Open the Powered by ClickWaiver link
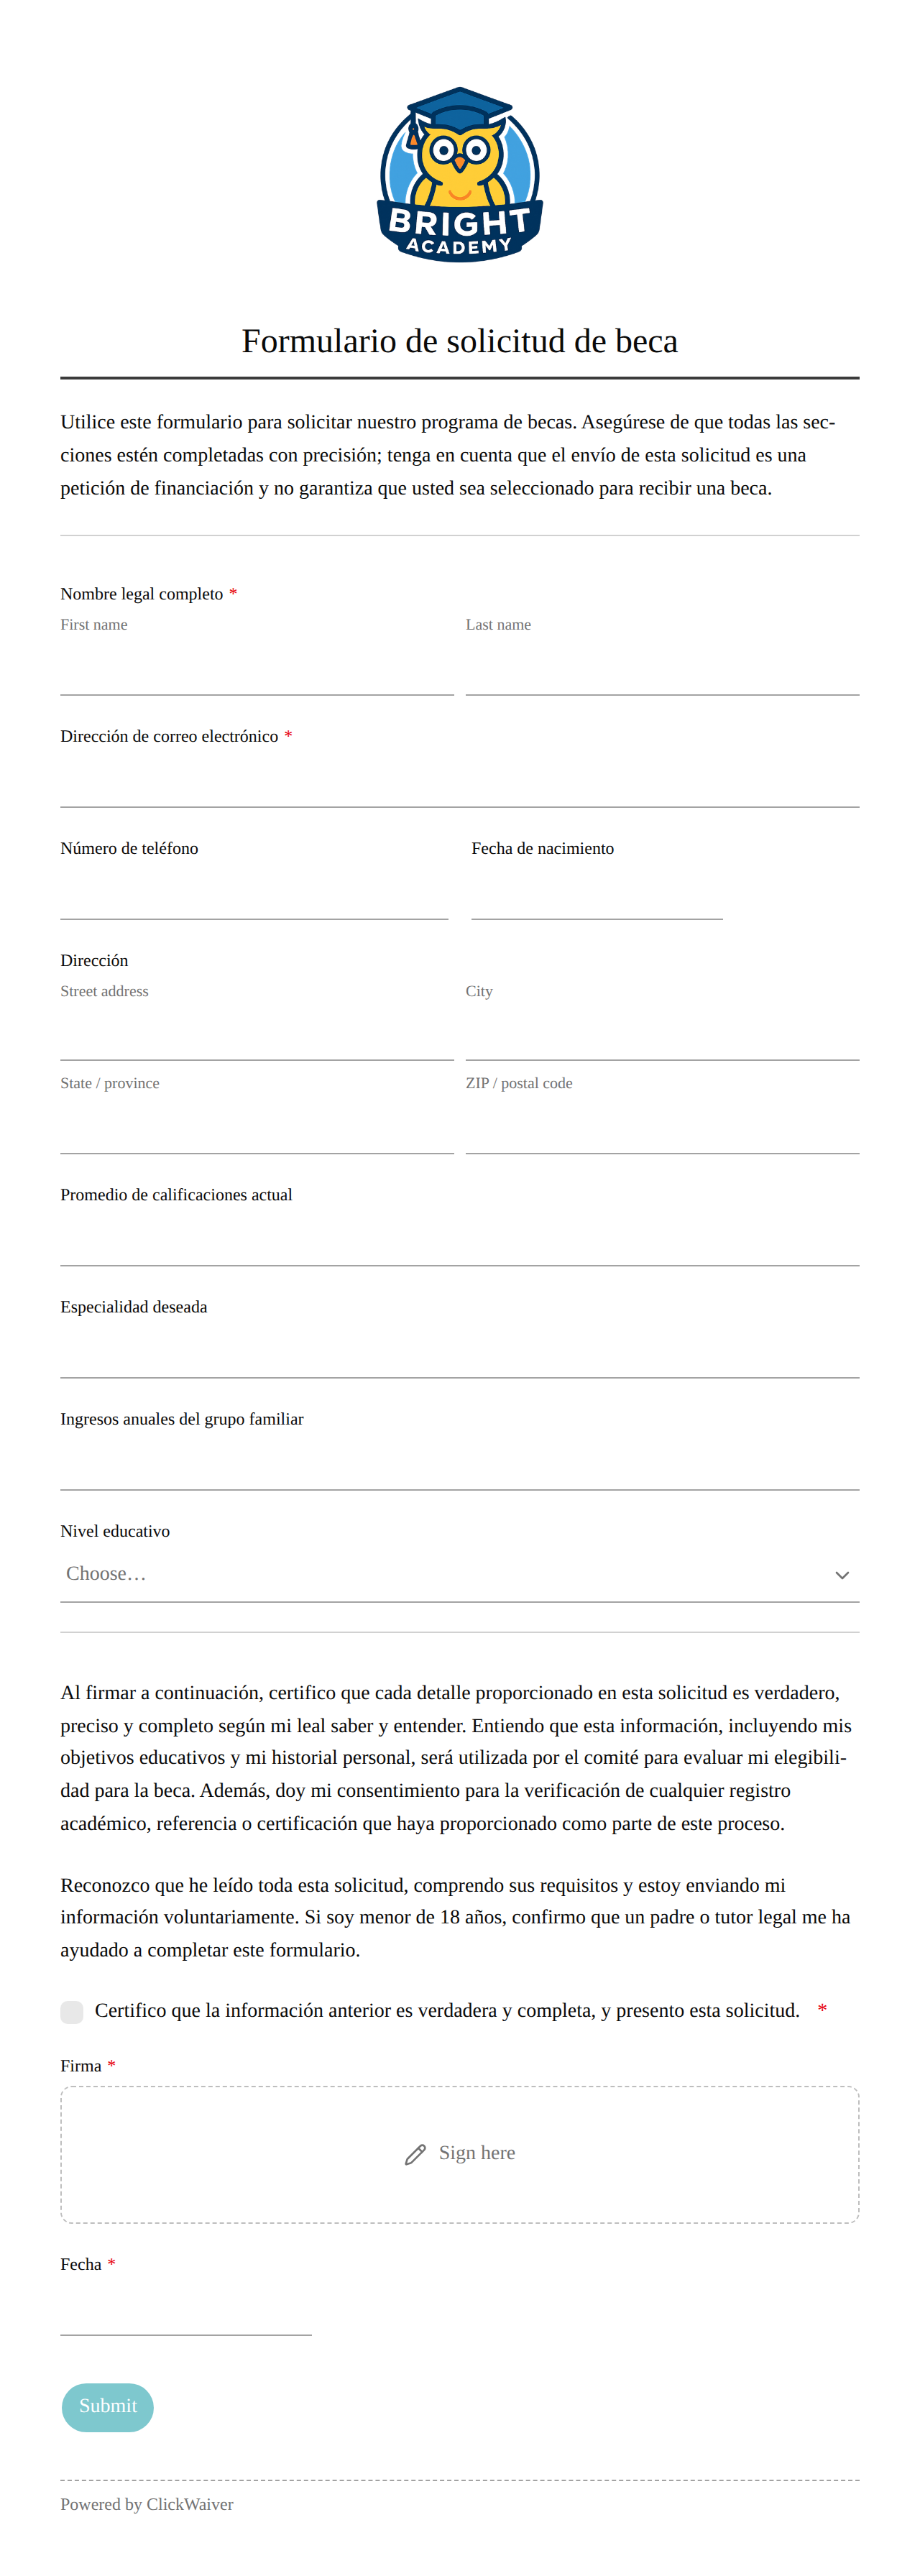The image size is (920, 2576). pos(147,2503)
